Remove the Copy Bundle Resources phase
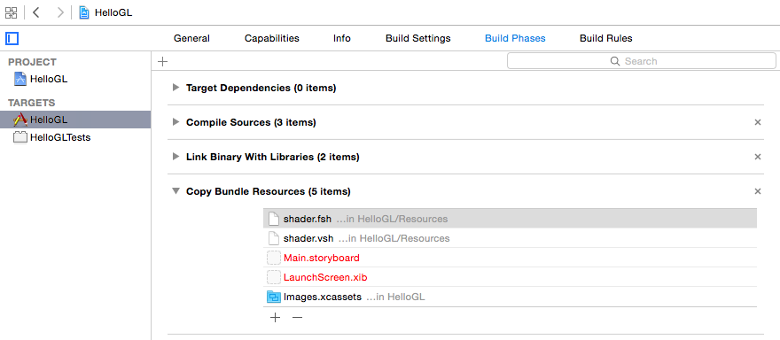 click(758, 191)
